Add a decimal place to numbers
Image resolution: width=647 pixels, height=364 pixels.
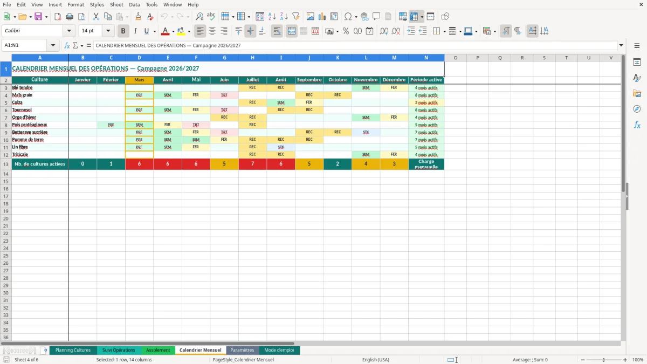coord(384,31)
